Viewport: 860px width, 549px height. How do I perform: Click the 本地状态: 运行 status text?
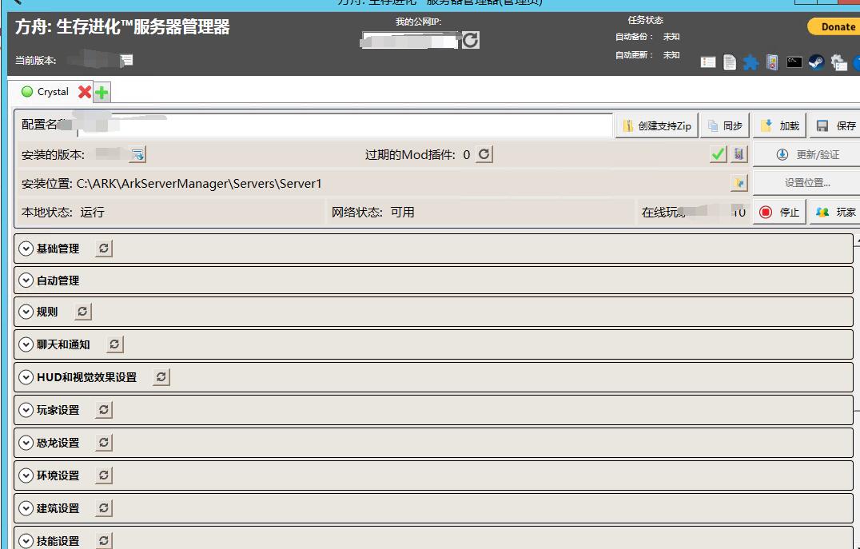[63, 213]
